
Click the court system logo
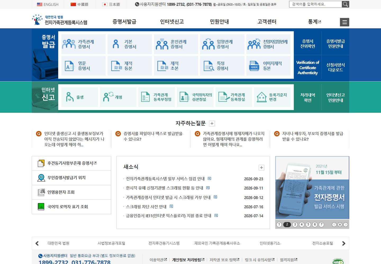click(60, 20)
